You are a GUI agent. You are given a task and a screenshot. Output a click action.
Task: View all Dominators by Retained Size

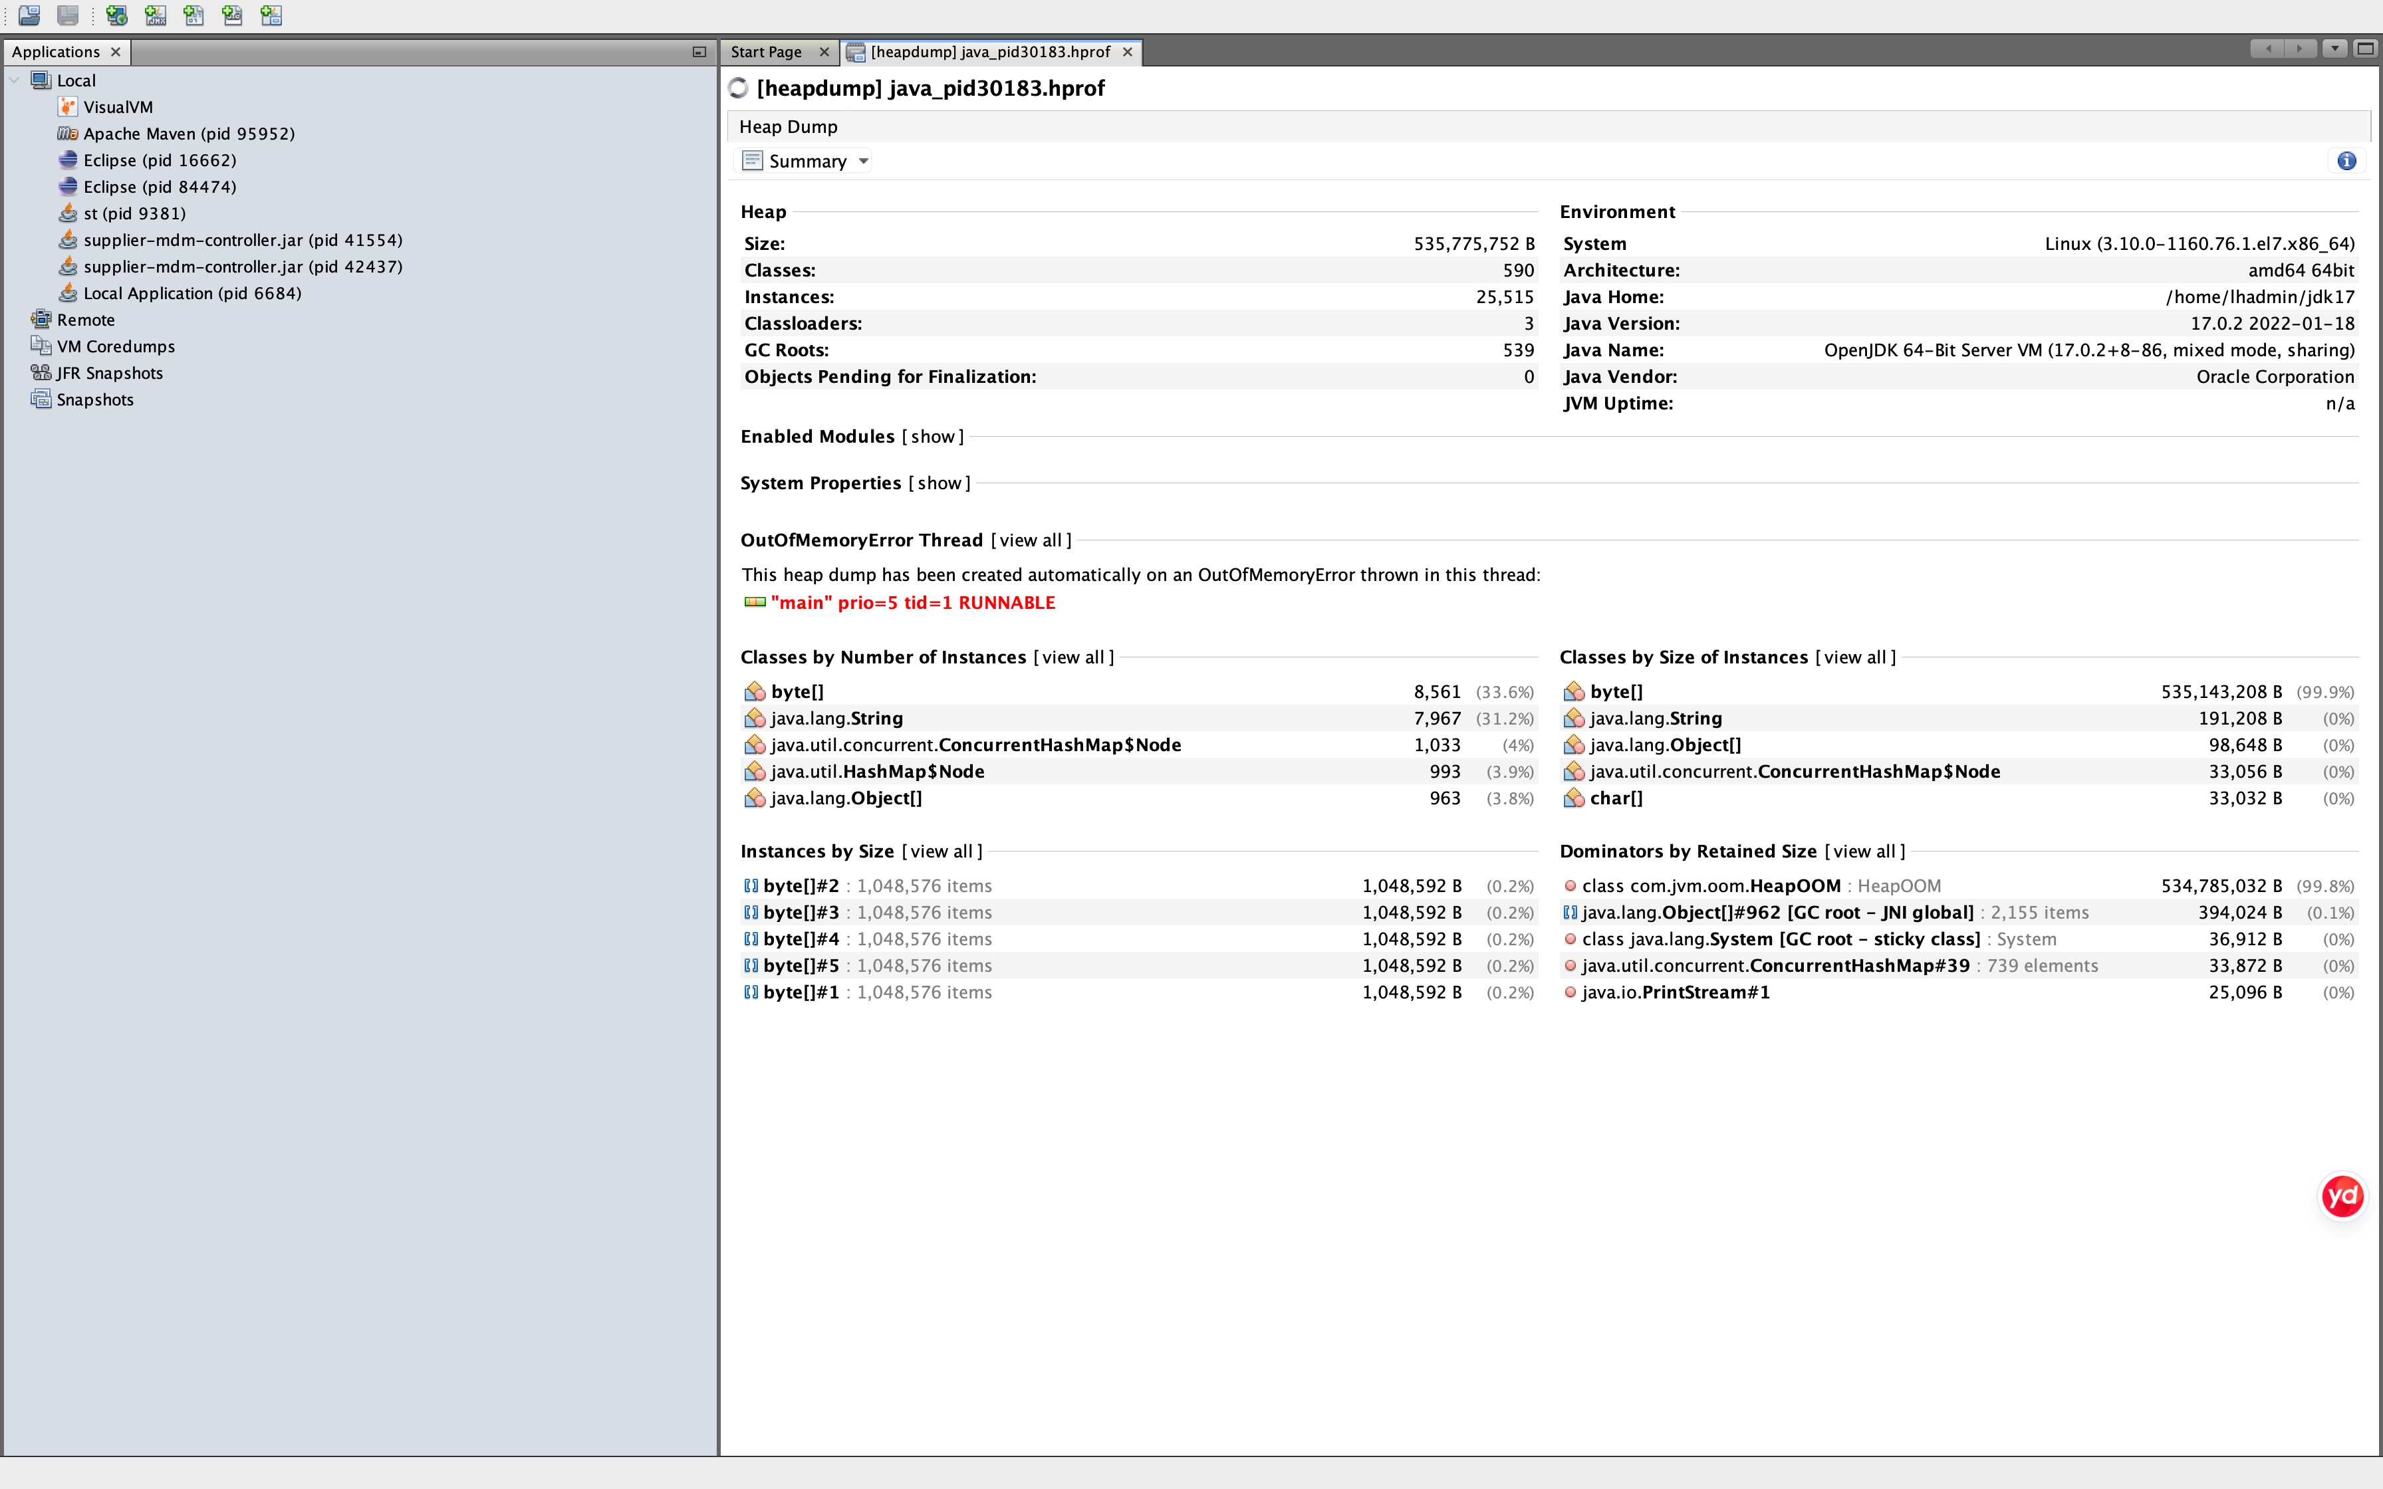coord(1864,851)
